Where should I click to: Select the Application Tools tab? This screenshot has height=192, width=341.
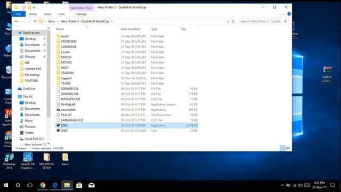click(x=82, y=8)
